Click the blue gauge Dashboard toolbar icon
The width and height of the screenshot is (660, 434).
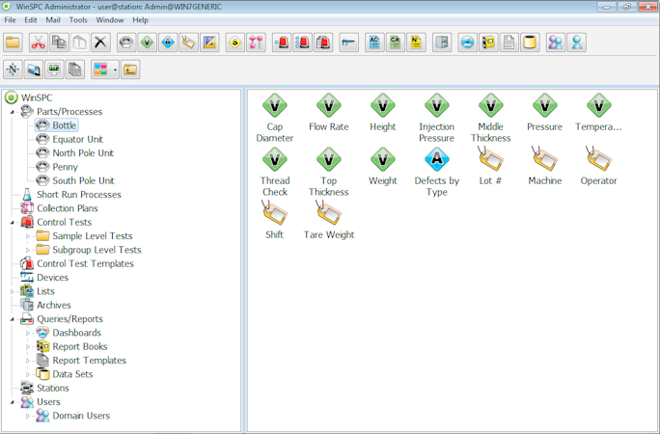[x=468, y=42]
